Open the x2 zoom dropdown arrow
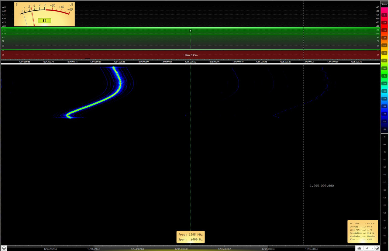The width and height of the screenshot is (389, 251). (372, 248)
